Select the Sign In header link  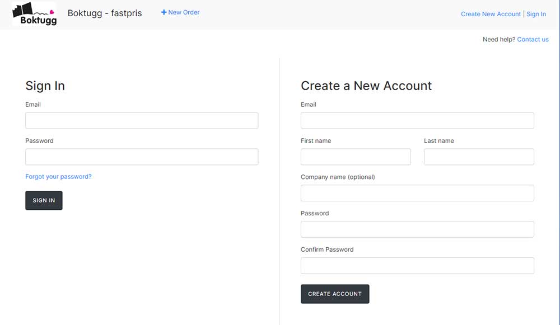pos(536,14)
